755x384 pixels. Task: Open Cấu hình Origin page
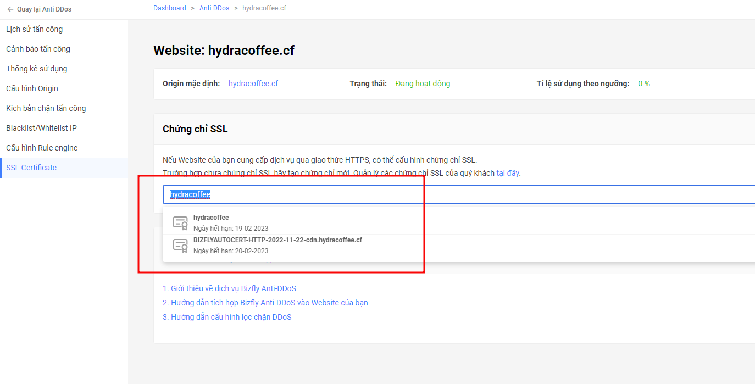tap(32, 88)
